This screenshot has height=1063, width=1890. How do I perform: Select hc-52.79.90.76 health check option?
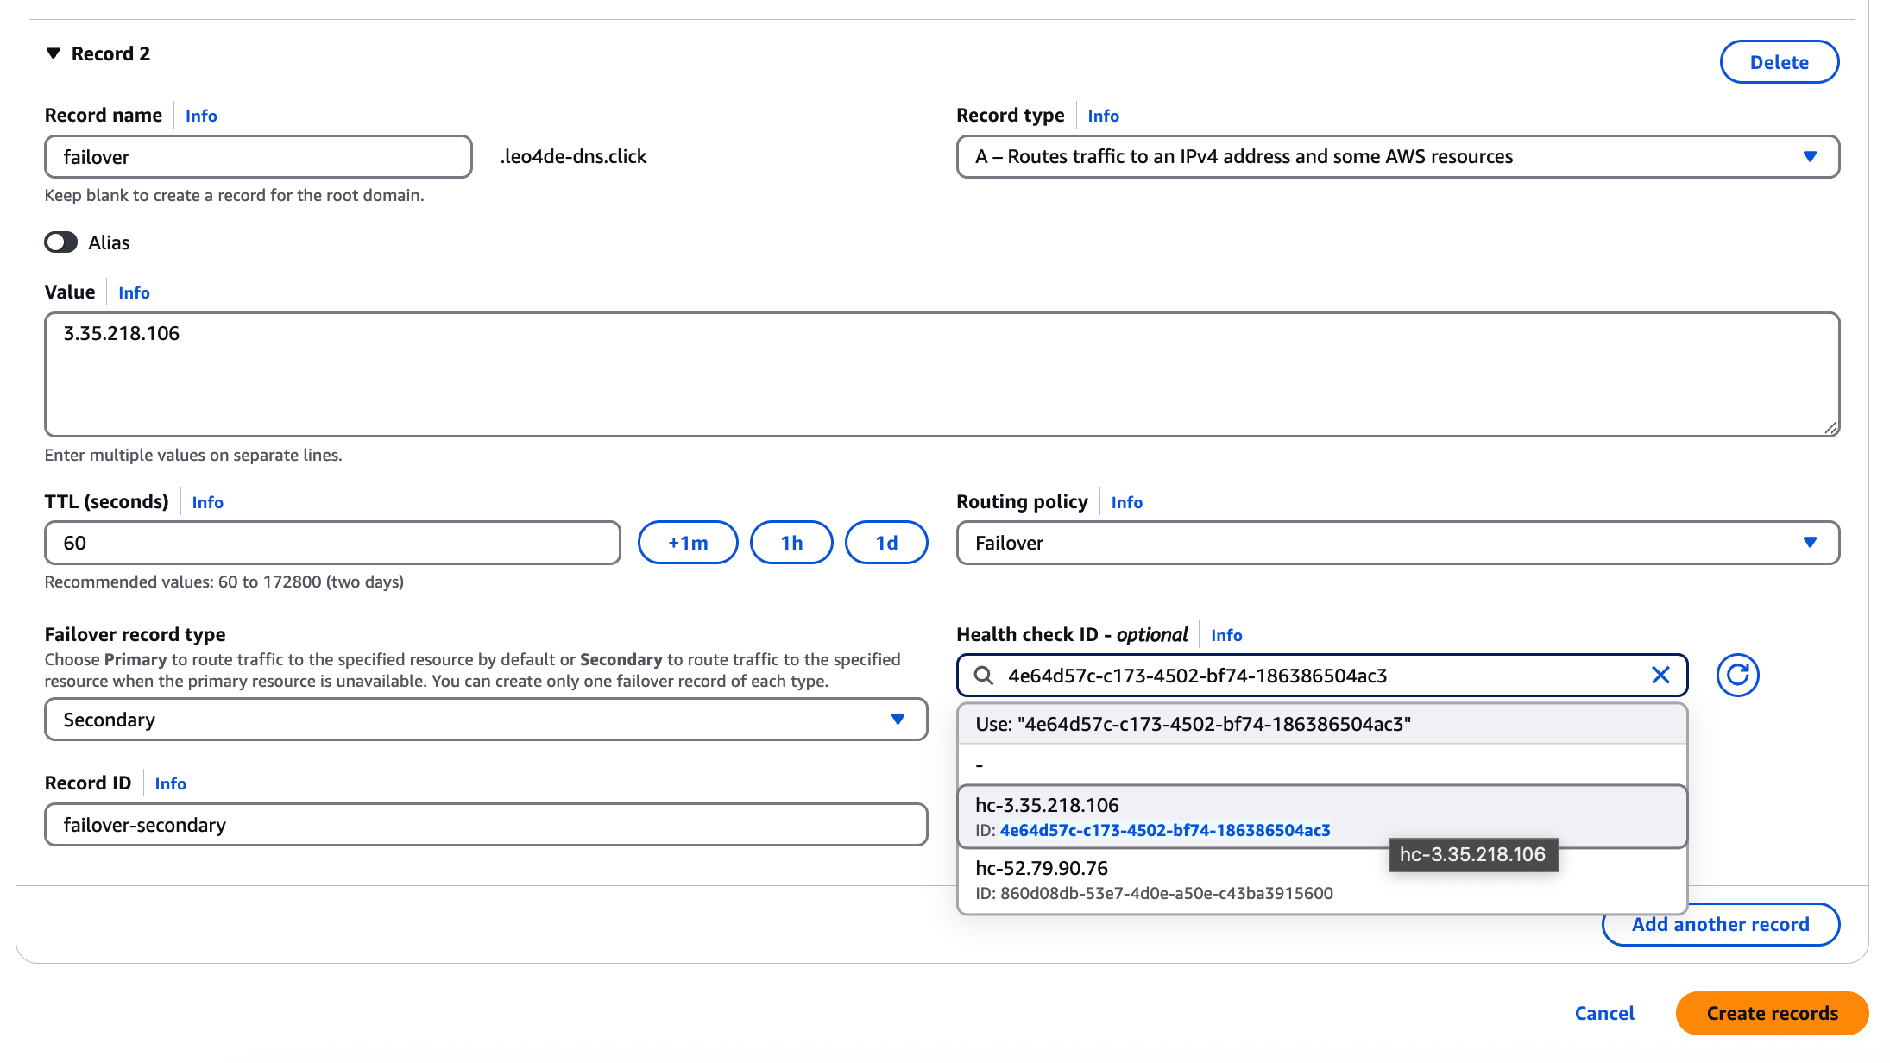[1321, 879]
